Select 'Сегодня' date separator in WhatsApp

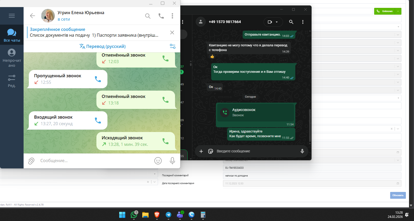[250, 97]
